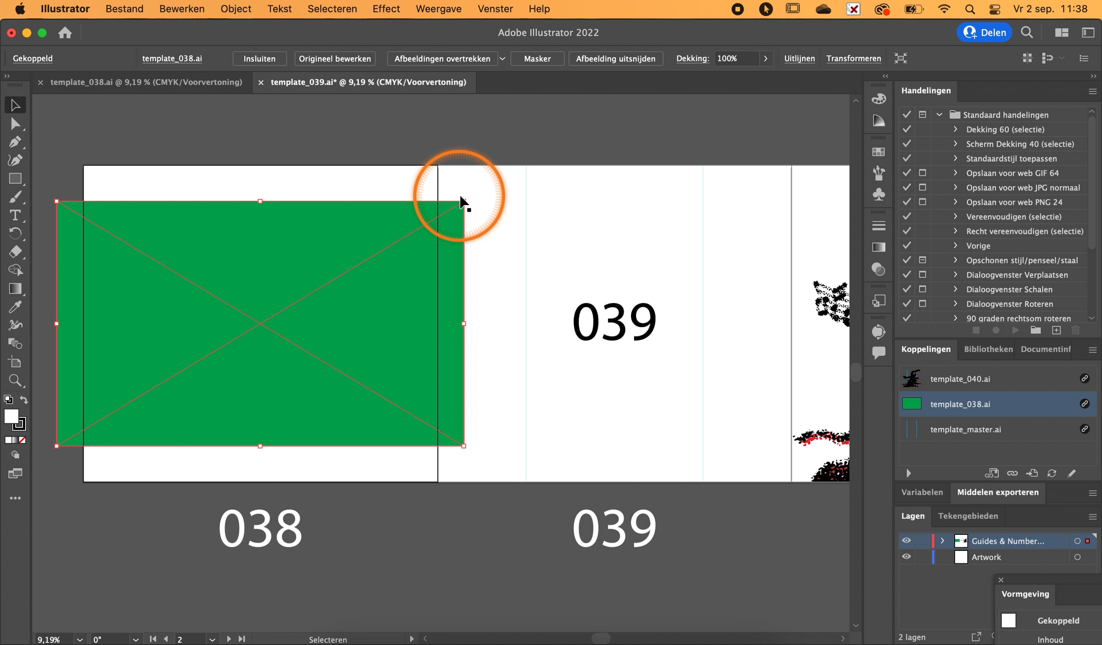Click the update link icon in Koppelingen

pos(1051,473)
